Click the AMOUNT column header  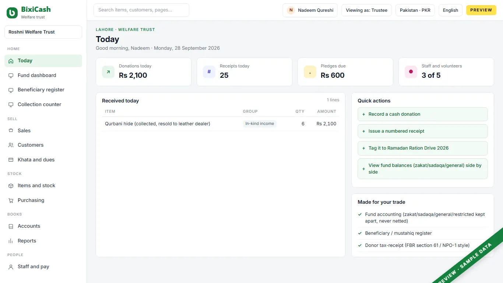coord(327,111)
